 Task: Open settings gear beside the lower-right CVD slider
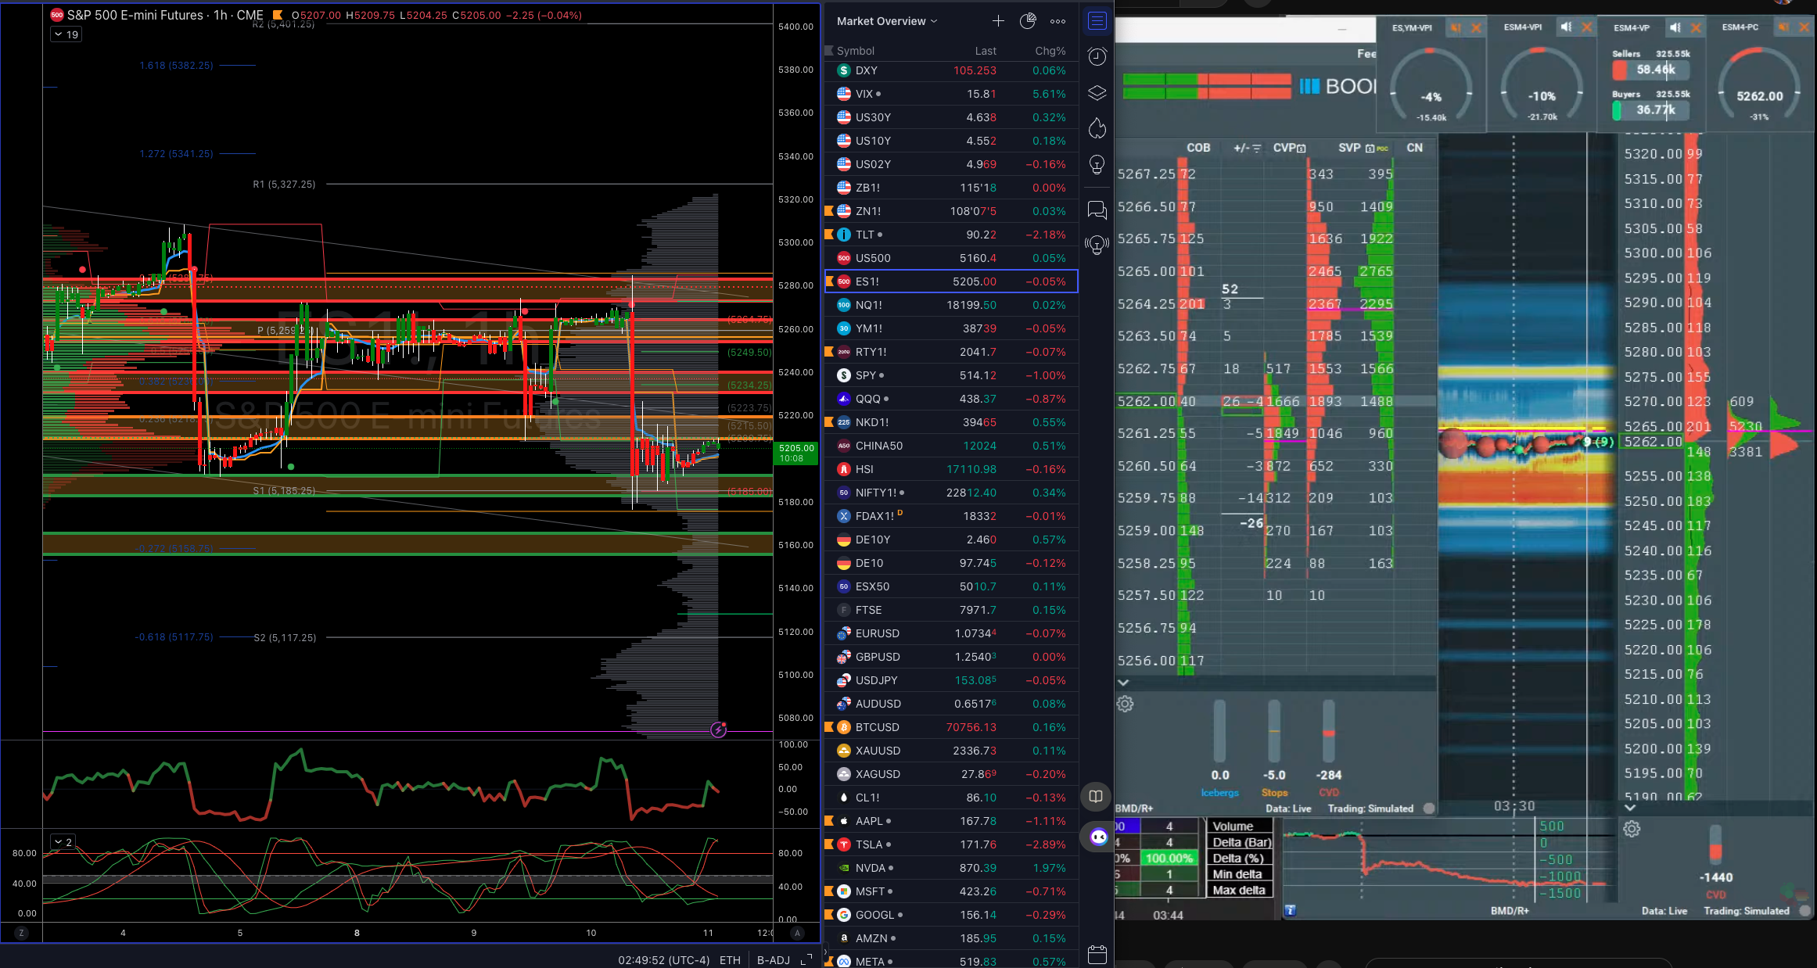pyautogui.click(x=1632, y=829)
